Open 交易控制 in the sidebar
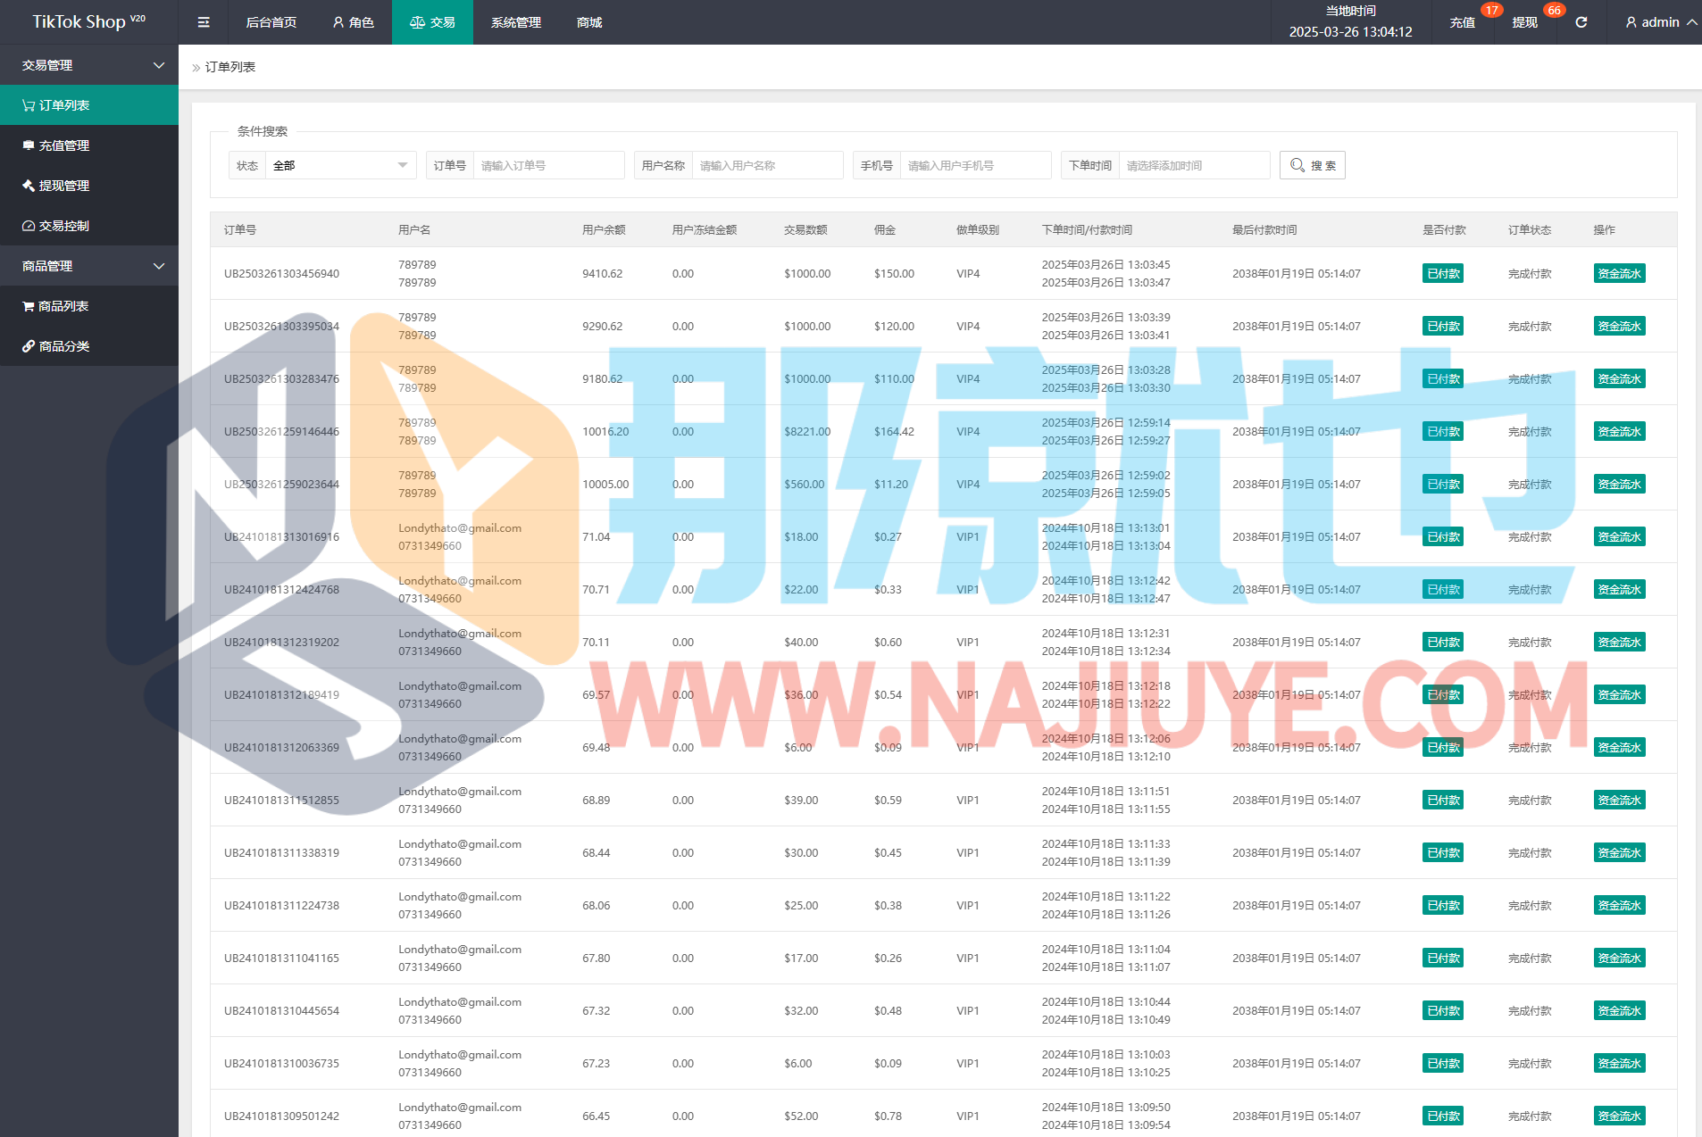The image size is (1702, 1137). pos(64,226)
